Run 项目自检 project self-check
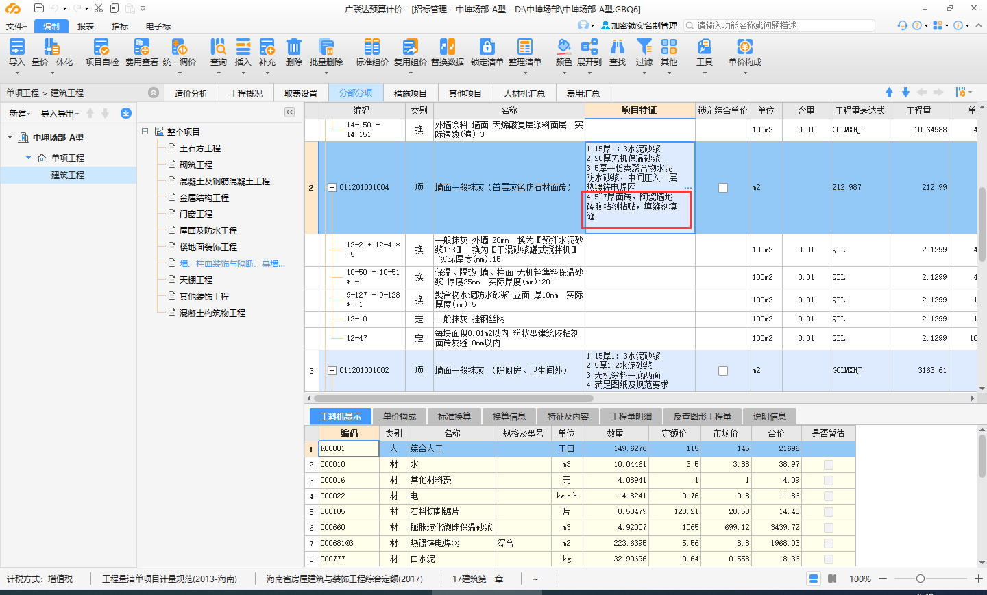This screenshot has width=987, height=595. [101, 52]
